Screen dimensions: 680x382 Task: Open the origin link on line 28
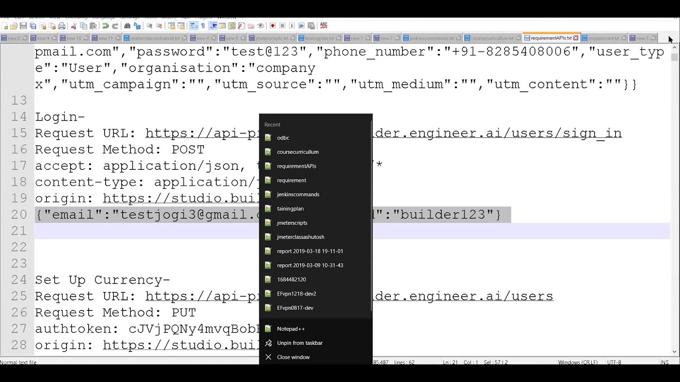point(181,345)
